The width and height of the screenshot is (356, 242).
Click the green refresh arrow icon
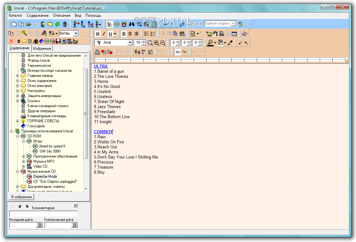[57, 24]
